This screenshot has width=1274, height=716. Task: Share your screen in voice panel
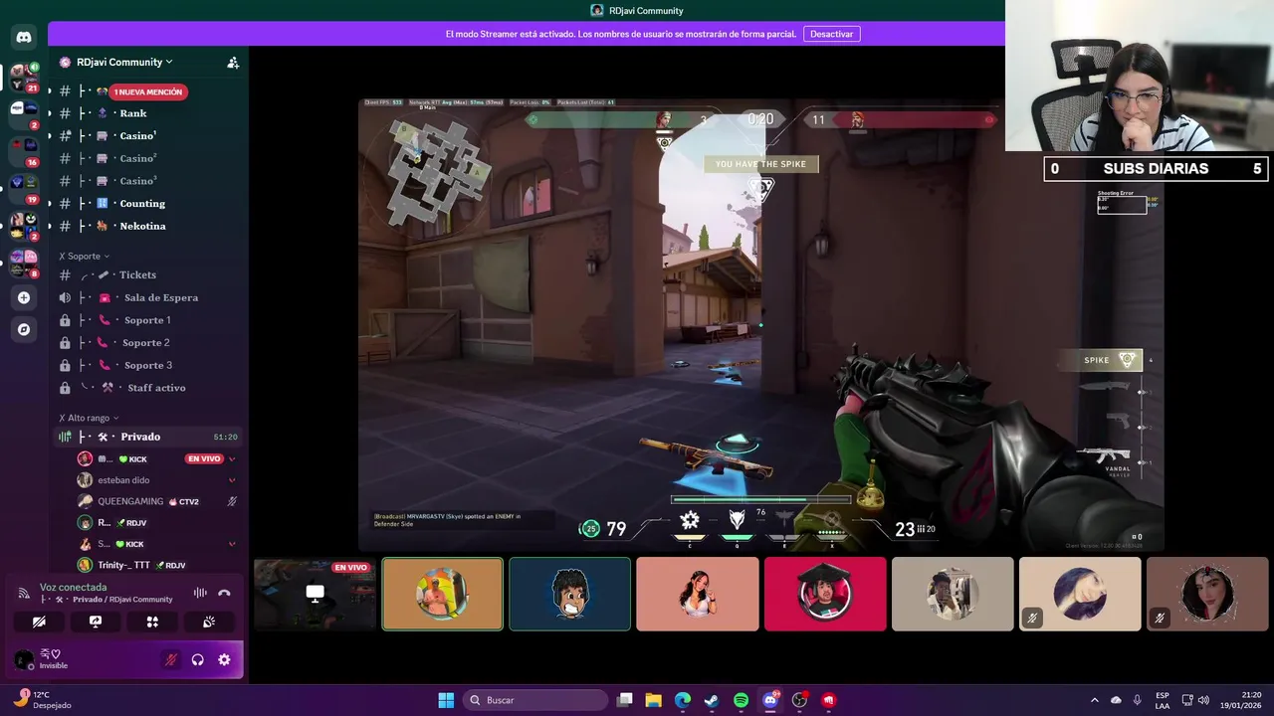[x=96, y=622]
